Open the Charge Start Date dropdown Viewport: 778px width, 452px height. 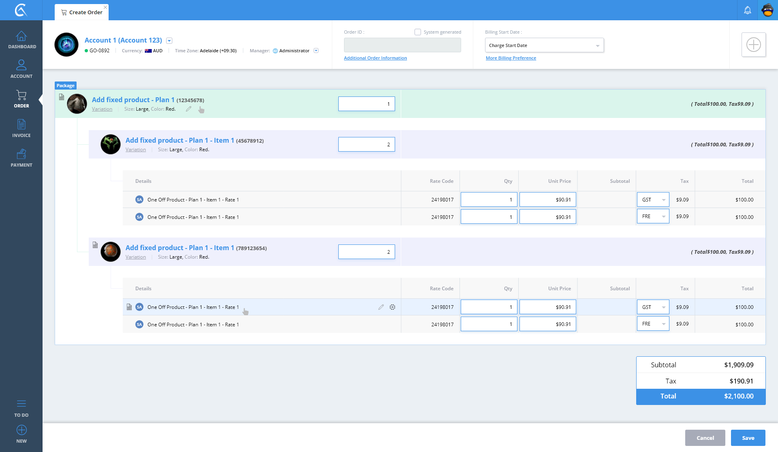pos(544,45)
